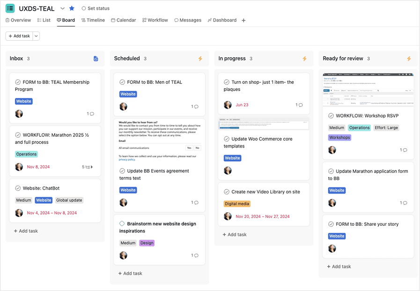The width and height of the screenshot is (420, 291).
Task: Mark Create new Video Library on site complete
Action: [x=227, y=192]
